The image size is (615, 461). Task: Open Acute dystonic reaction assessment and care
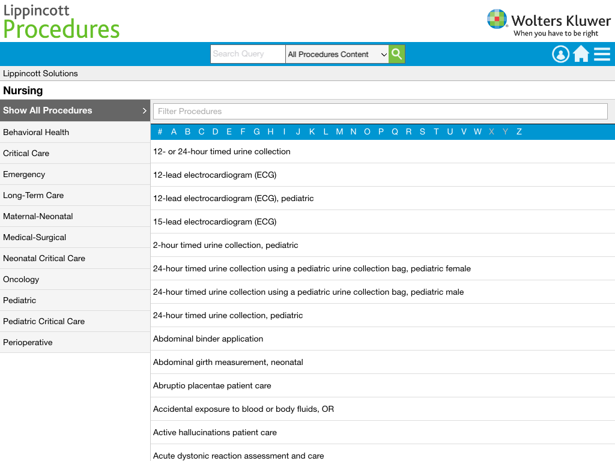click(383, 453)
